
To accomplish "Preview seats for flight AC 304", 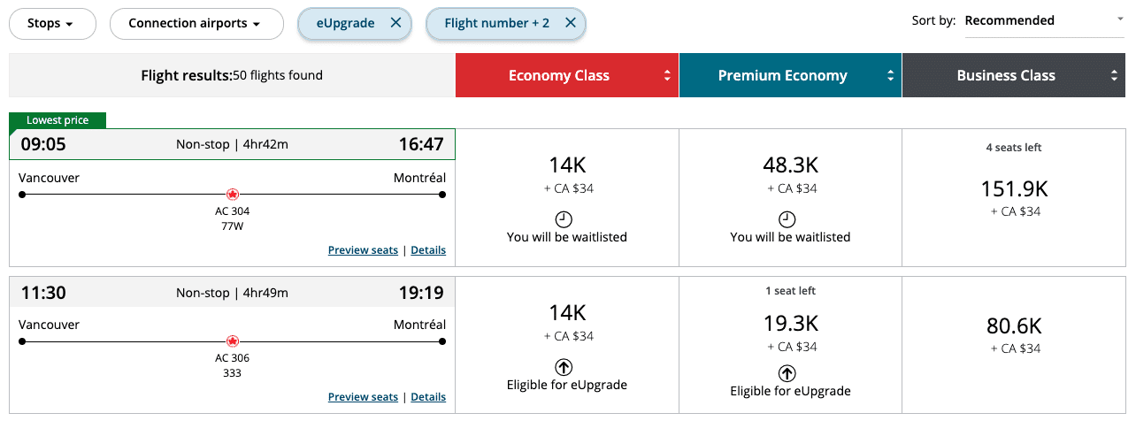I will [363, 250].
